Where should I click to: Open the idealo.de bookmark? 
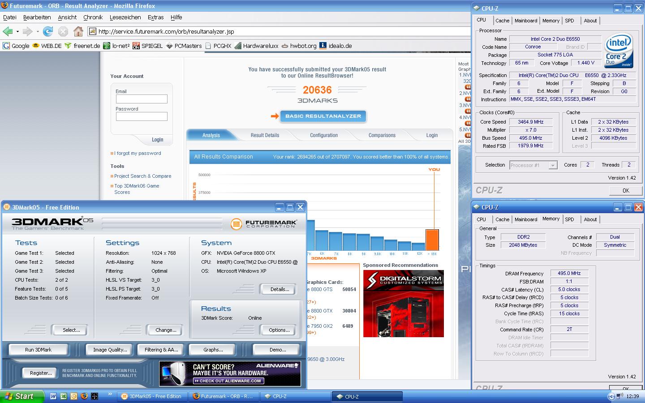click(x=335, y=46)
